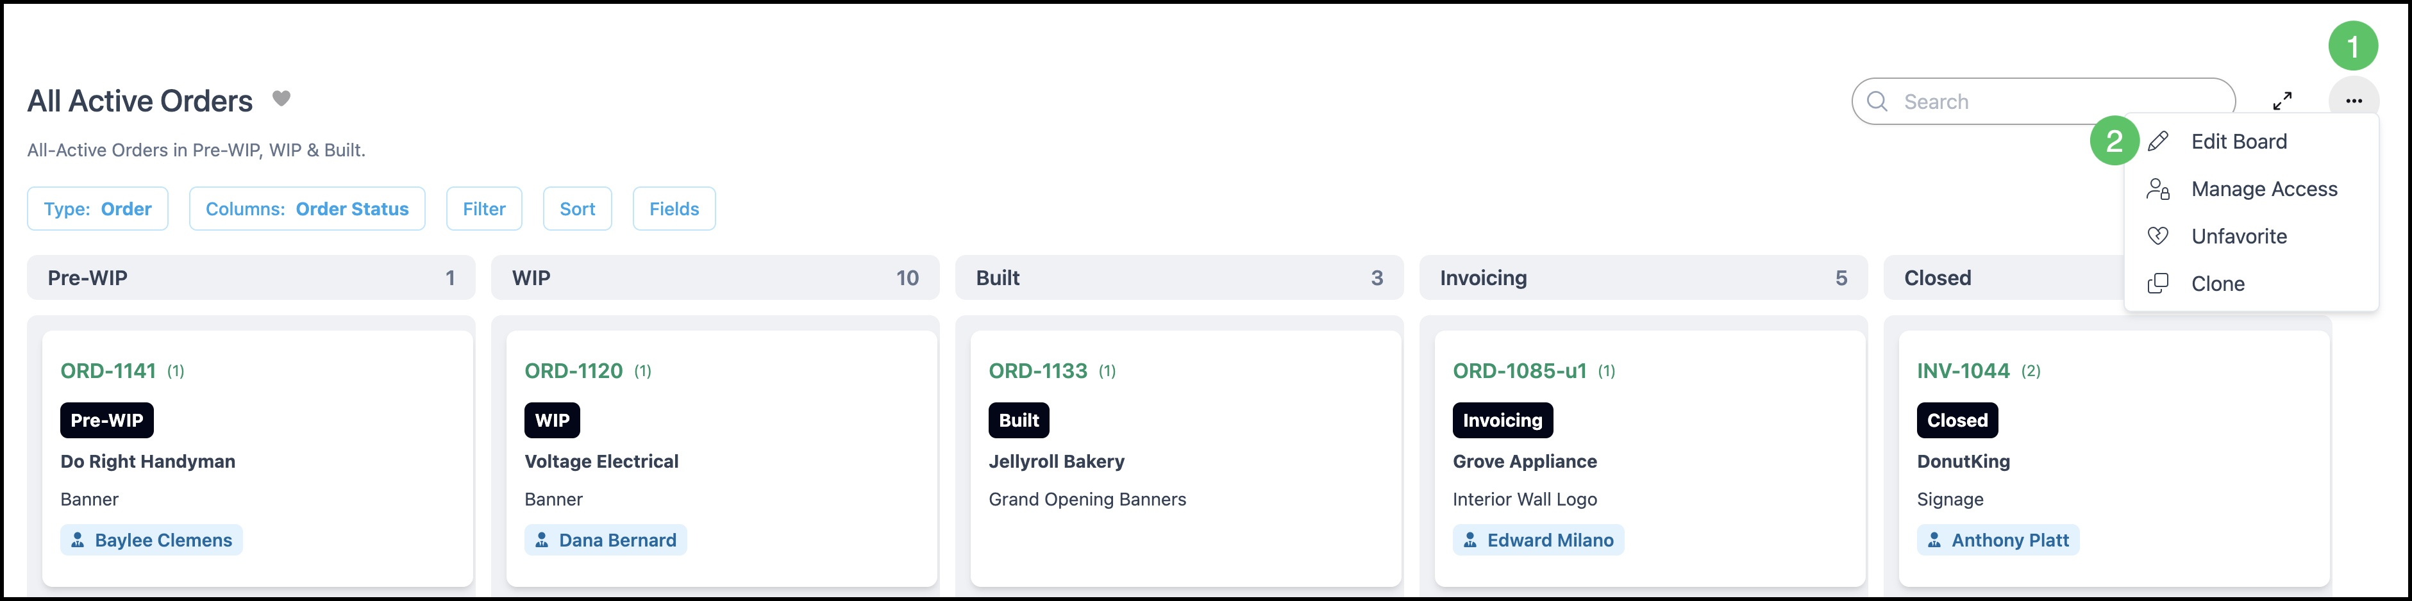The height and width of the screenshot is (601, 2412).
Task: Open the three-dots more options menu
Action: tap(2354, 100)
